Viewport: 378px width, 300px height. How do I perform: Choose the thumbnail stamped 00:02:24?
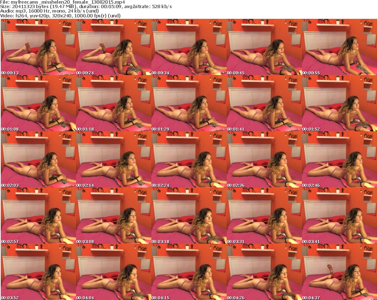point(189,159)
